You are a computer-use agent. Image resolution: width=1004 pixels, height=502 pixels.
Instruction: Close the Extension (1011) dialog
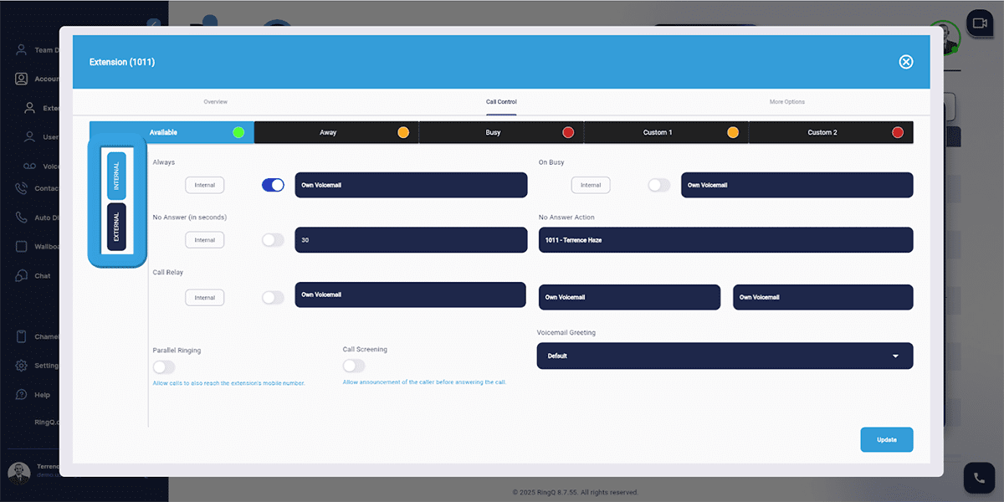coord(905,62)
